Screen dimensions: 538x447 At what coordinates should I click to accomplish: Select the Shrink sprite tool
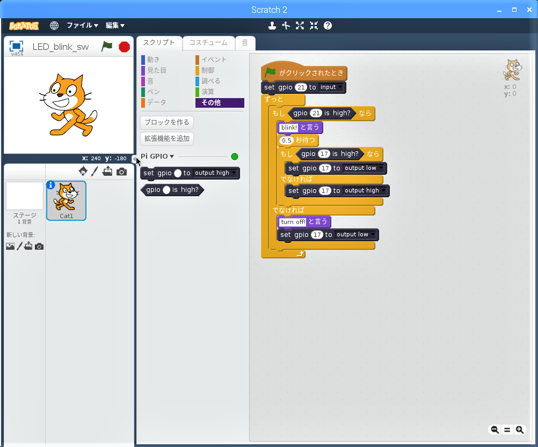[x=314, y=26]
